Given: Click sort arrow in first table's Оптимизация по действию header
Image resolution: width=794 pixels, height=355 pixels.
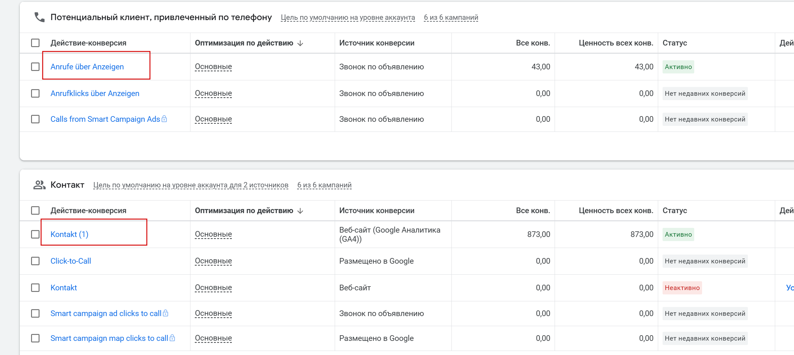Looking at the screenshot, I should pyautogui.click(x=300, y=43).
